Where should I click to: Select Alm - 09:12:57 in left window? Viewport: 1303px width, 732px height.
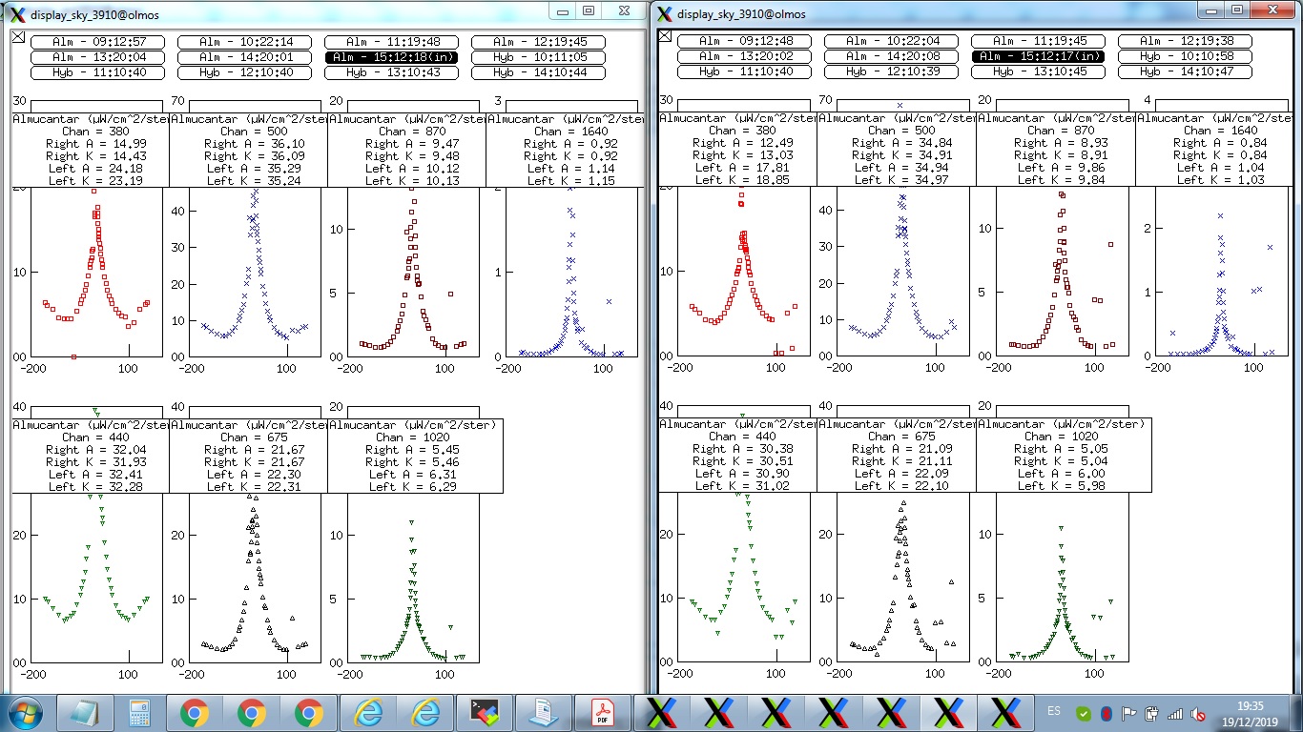tap(99, 42)
